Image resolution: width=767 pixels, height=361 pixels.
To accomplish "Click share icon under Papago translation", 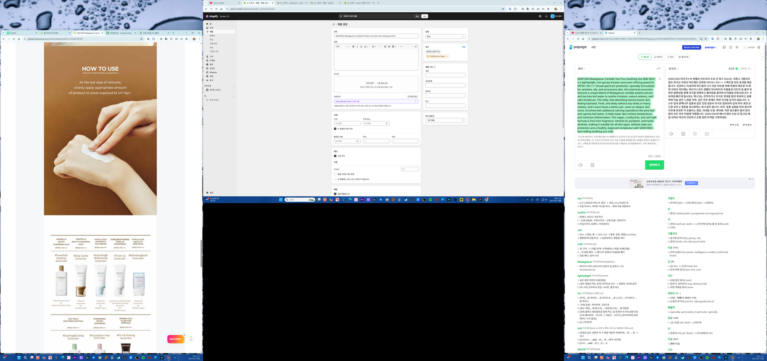I will pyautogui.click(x=707, y=134).
